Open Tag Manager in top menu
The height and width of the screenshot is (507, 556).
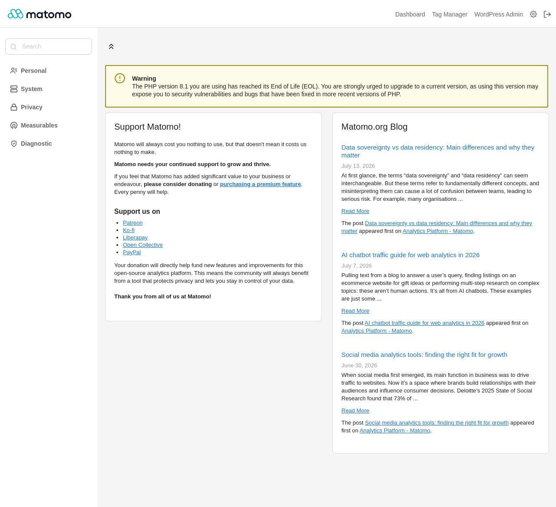(x=450, y=14)
